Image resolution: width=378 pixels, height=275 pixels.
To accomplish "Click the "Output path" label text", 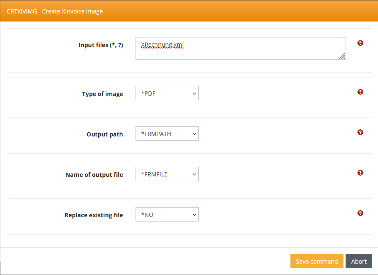I will [x=104, y=134].
